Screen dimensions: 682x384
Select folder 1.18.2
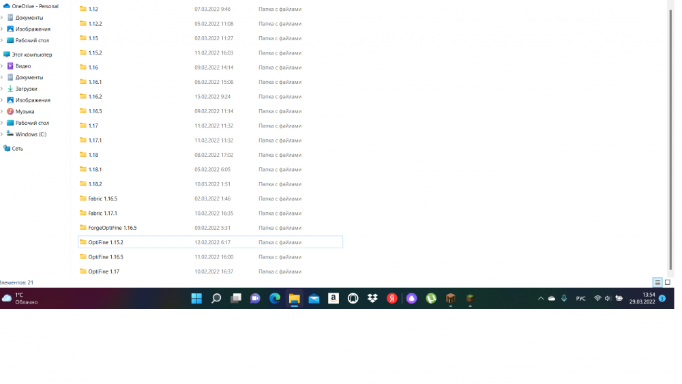pos(211,184)
